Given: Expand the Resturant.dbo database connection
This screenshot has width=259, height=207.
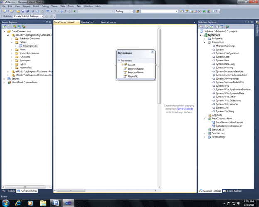Looking at the screenshot, I should (x=8, y=71).
